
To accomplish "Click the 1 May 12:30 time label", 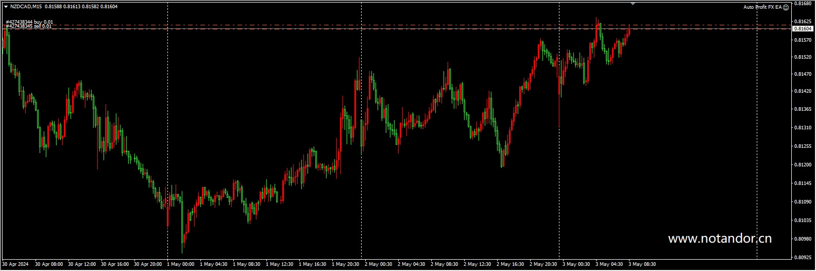I will pos(280,264).
